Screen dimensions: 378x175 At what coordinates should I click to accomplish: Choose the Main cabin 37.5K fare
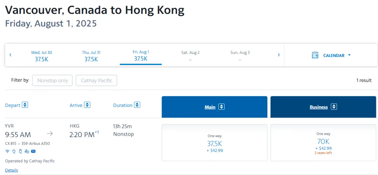coord(215,143)
